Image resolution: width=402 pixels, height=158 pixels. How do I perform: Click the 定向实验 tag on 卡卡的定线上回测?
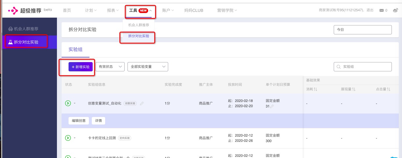click(125, 138)
